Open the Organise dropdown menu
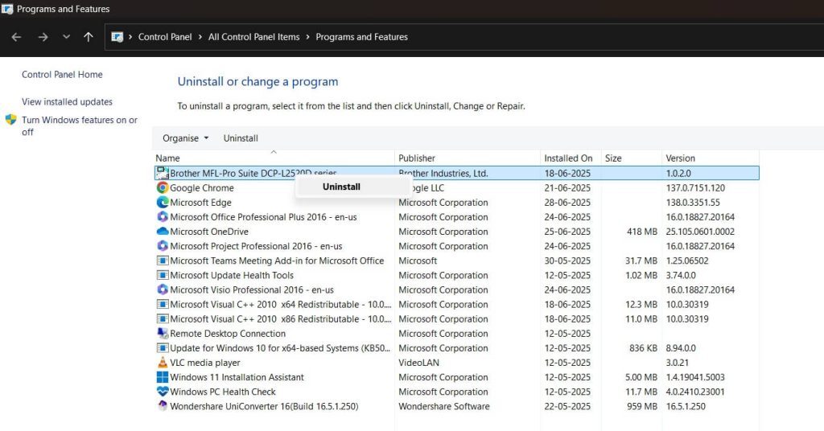The height and width of the screenshot is (431, 824). [x=185, y=138]
